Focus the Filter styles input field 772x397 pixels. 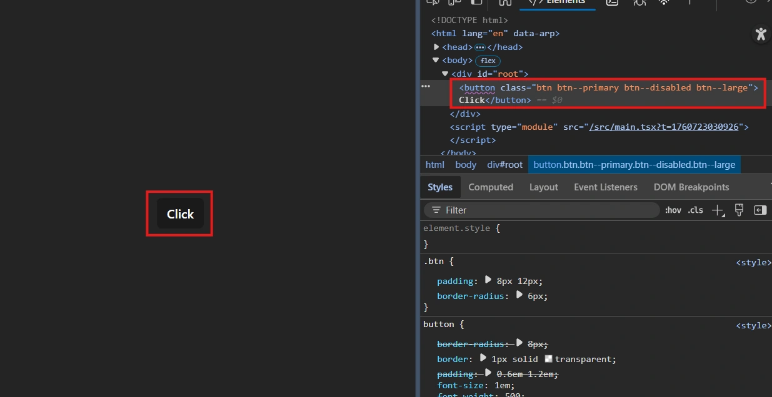coord(541,210)
